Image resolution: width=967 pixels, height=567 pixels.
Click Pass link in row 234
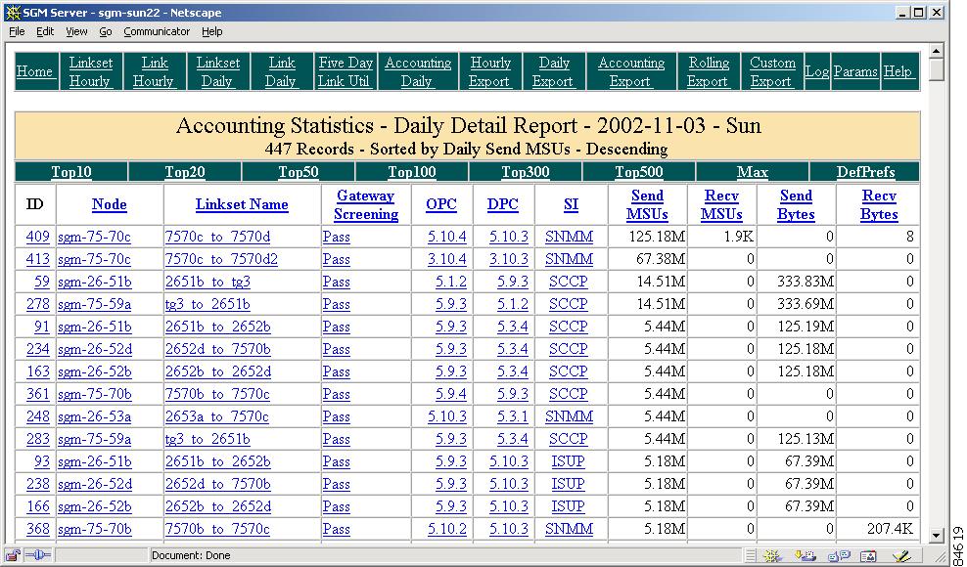pyautogui.click(x=336, y=349)
